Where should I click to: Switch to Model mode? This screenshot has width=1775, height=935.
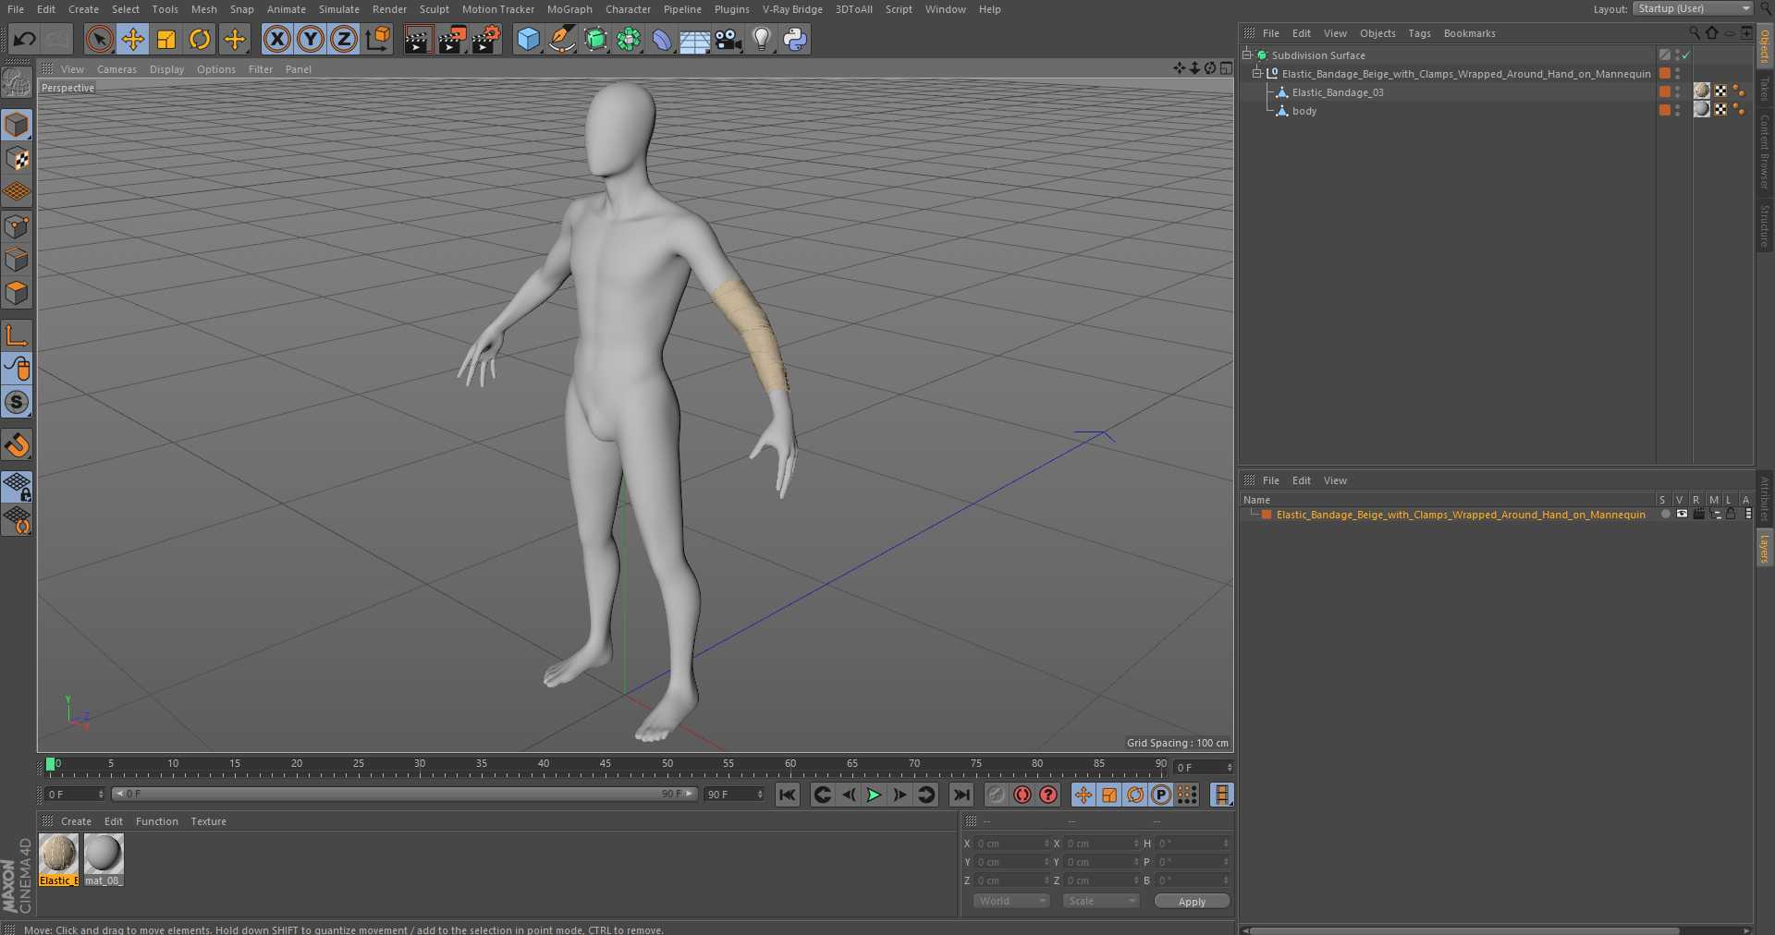pyautogui.click(x=17, y=125)
